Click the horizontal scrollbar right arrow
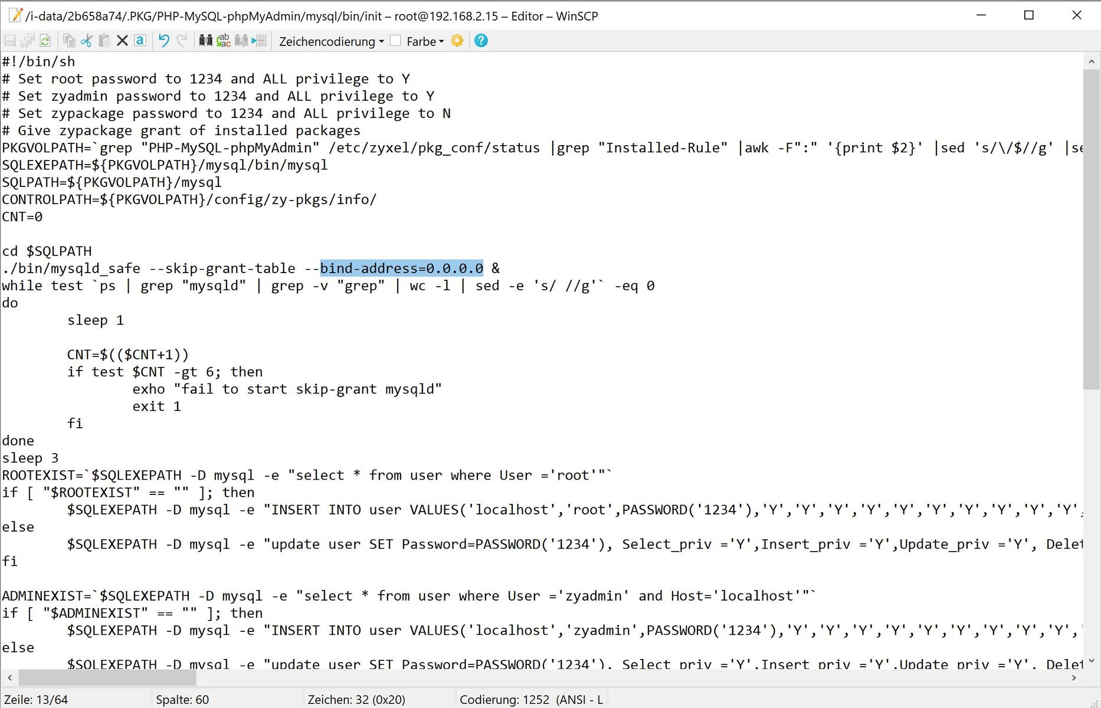Viewport: 1101px width, 708px height. tap(1074, 678)
